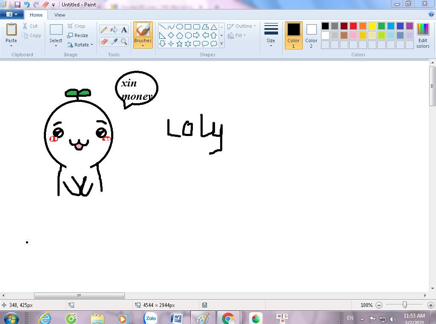The width and height of the screenshot is (436, 324).
Task: Select Color 1 foreground box
Action: pos(294,35)
